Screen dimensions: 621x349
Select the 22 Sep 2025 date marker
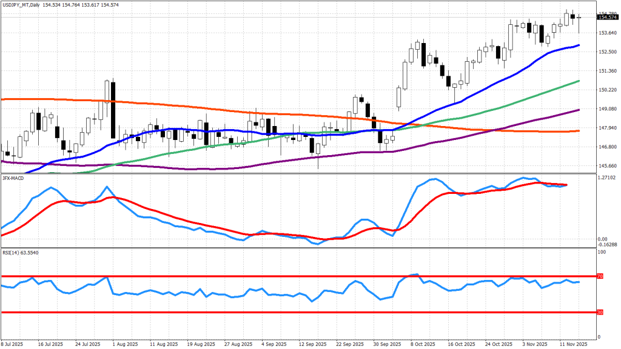[x=349, y=344]
